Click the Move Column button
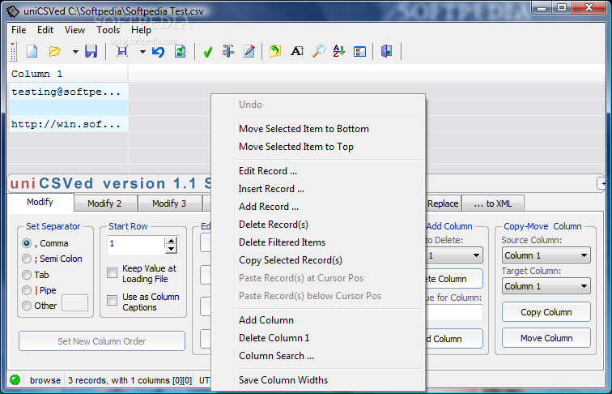612x394 pixels. click(546, 338)
